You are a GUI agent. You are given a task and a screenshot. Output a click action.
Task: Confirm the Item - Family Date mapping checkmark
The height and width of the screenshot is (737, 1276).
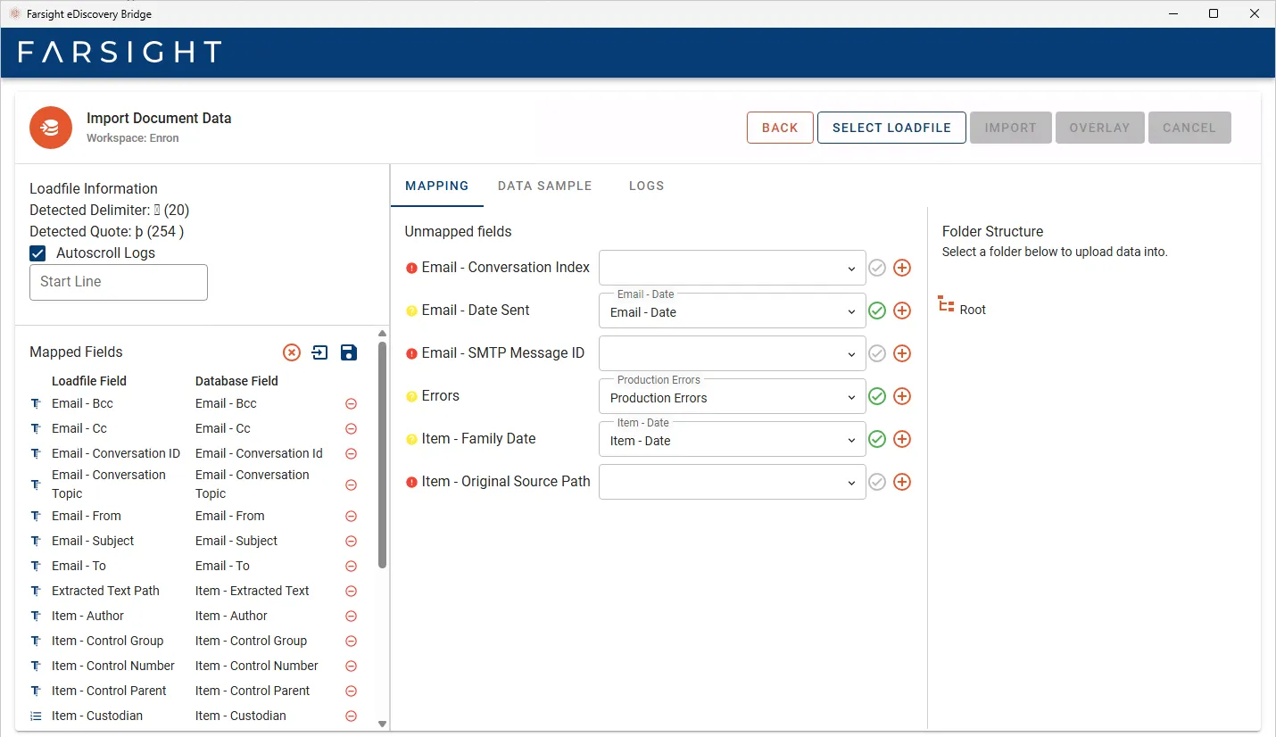click(877, 439)
